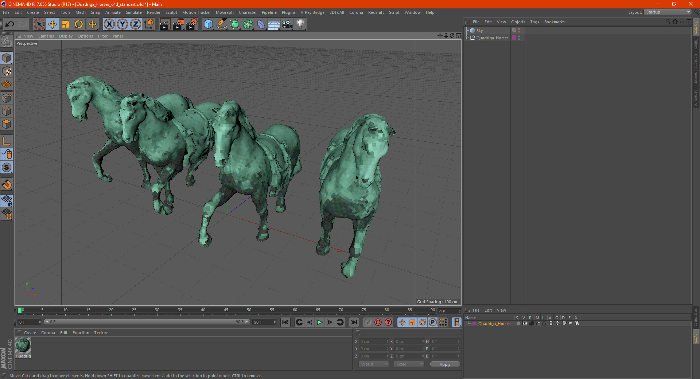
Task: Open the material manager Texture menu
Action: tap(101, 333)
